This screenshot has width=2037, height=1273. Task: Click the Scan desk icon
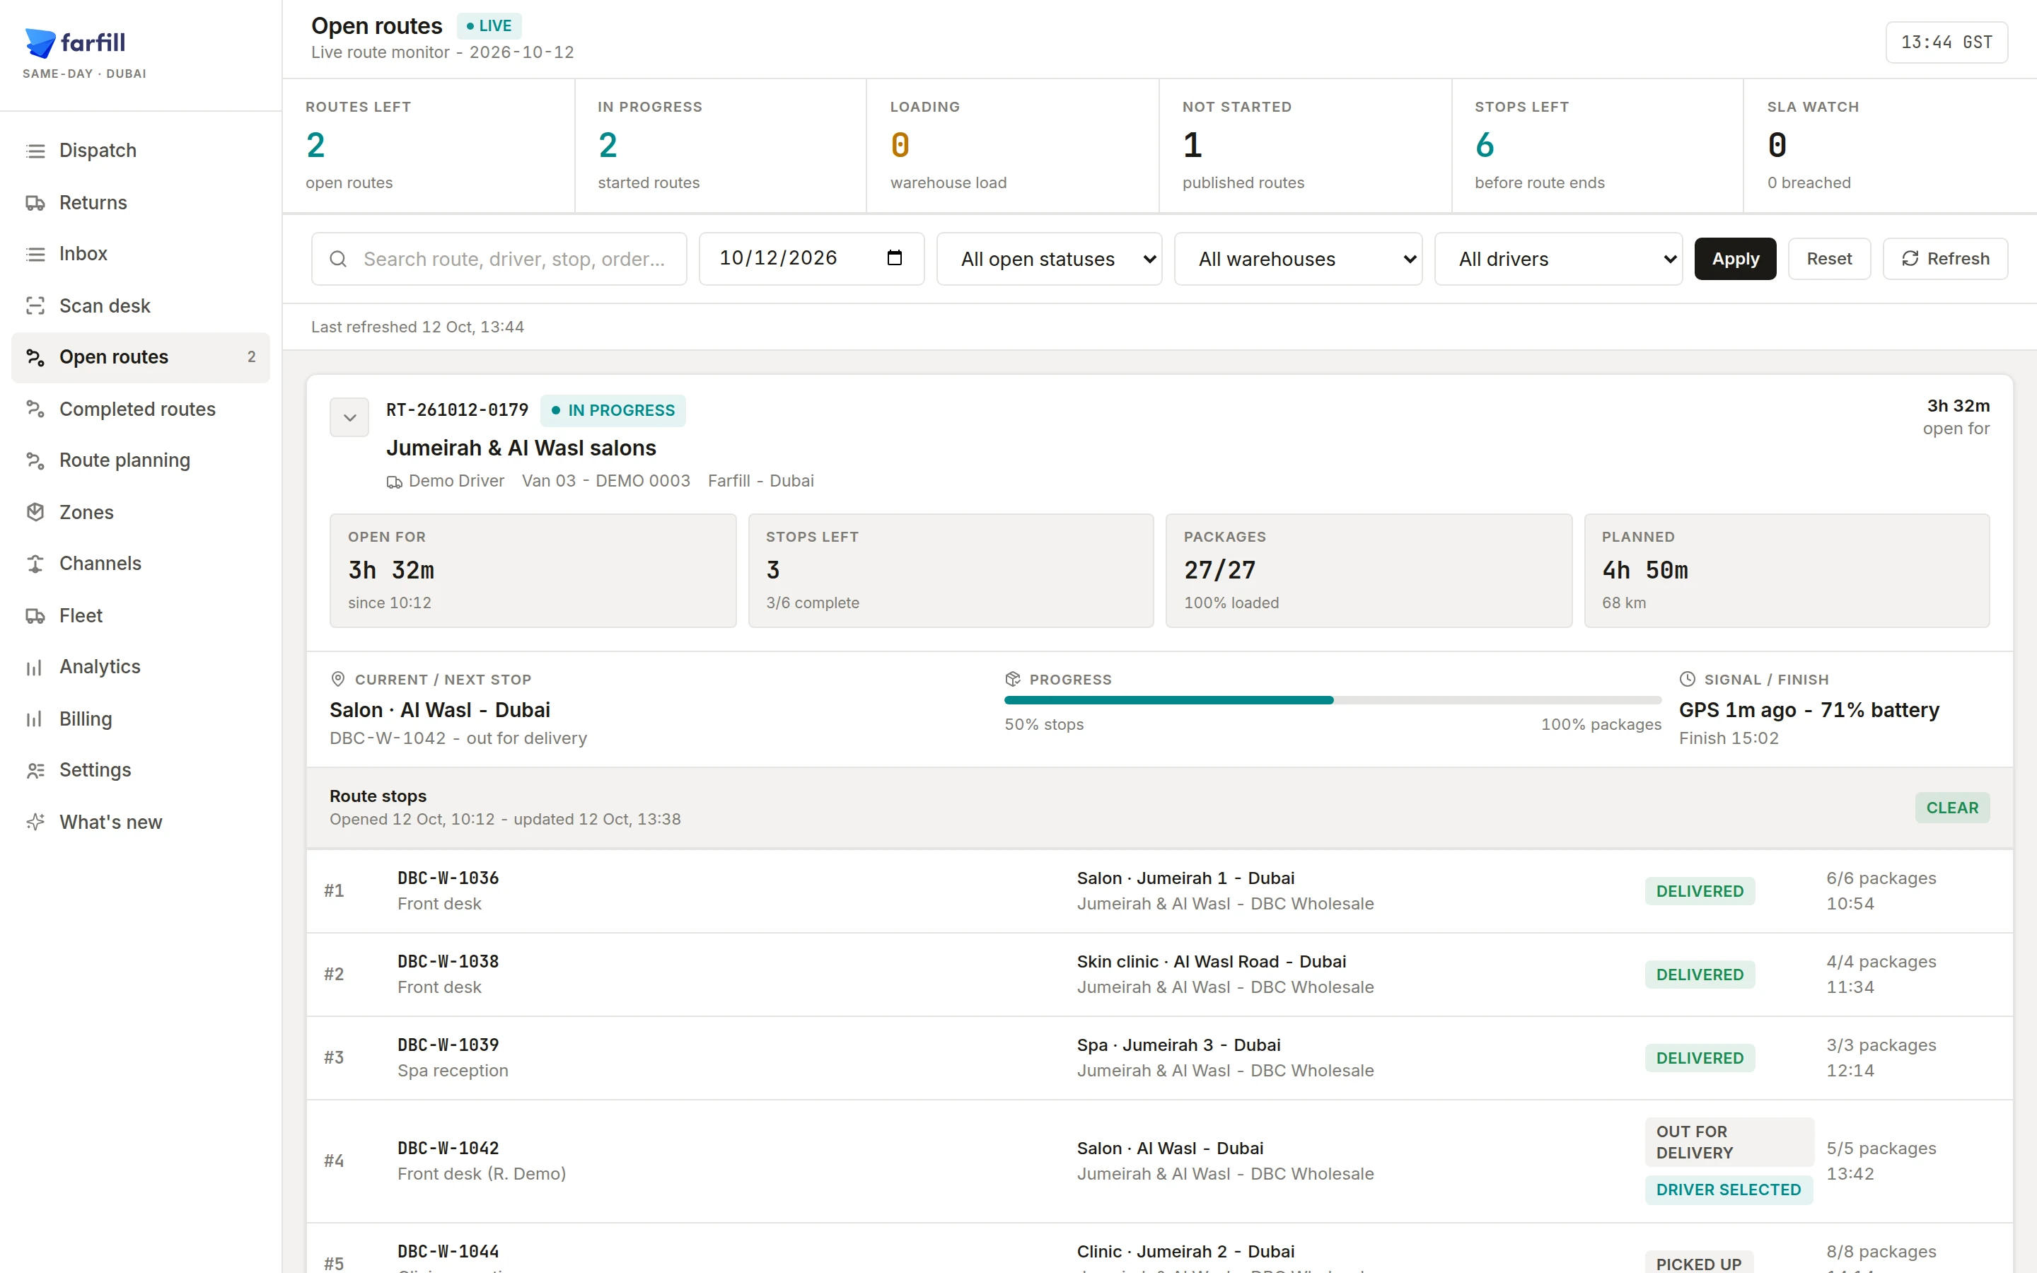pos(35,306)
